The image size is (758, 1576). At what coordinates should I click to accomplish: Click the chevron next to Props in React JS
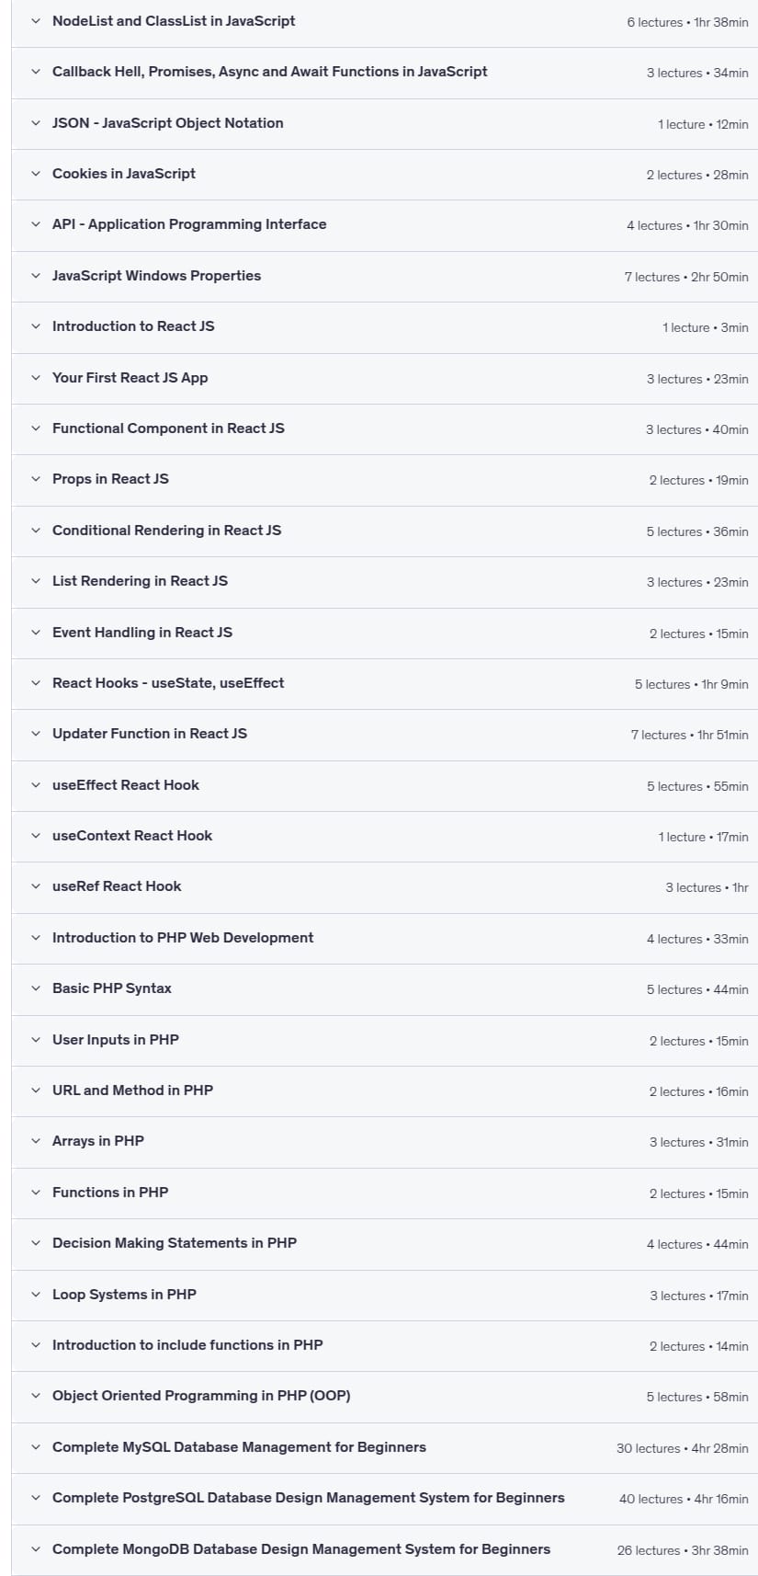click(36, 479)
